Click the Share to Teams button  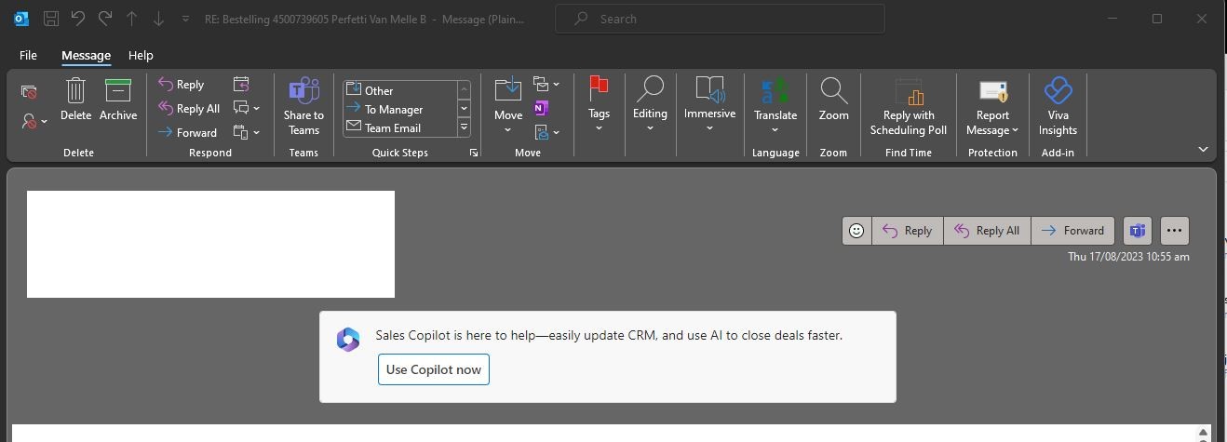pos(303,107)
